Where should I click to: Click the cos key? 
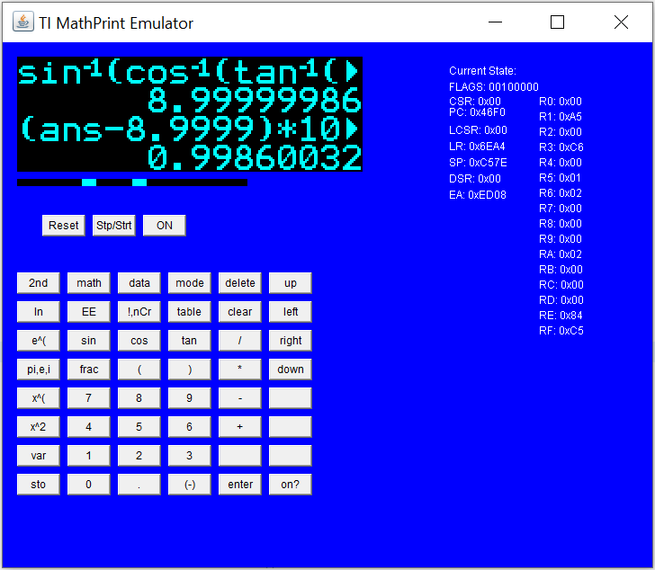point(139,341)
